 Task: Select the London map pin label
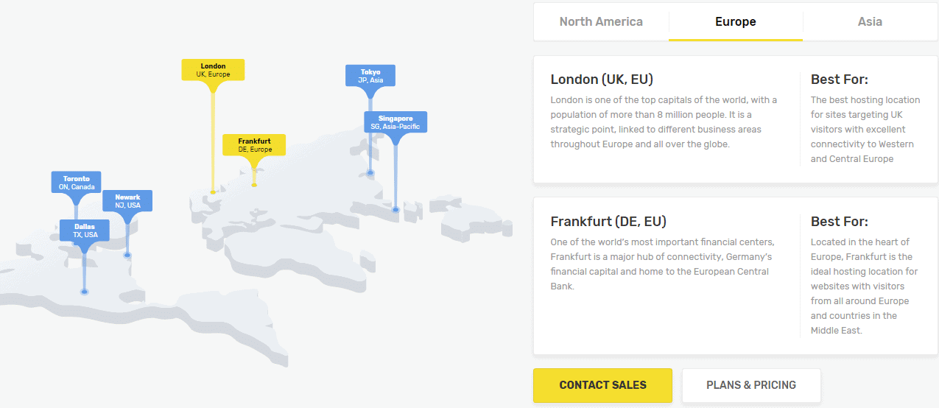pos(213,70)
